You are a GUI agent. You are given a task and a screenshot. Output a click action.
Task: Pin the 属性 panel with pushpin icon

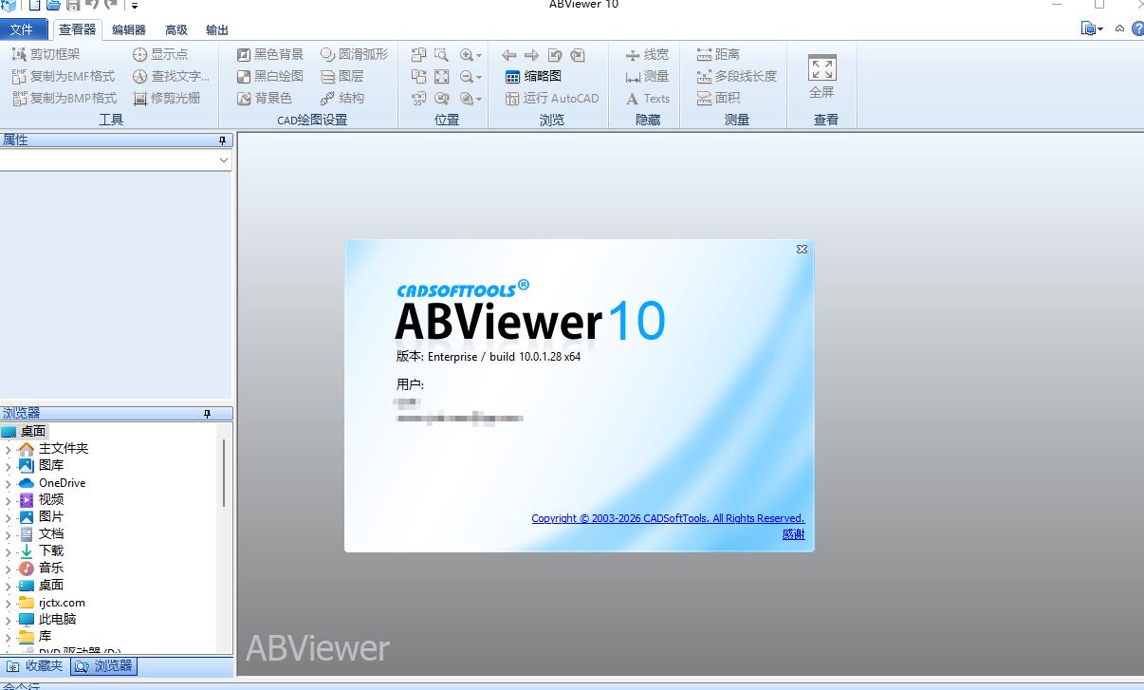(x=223, y=140)
